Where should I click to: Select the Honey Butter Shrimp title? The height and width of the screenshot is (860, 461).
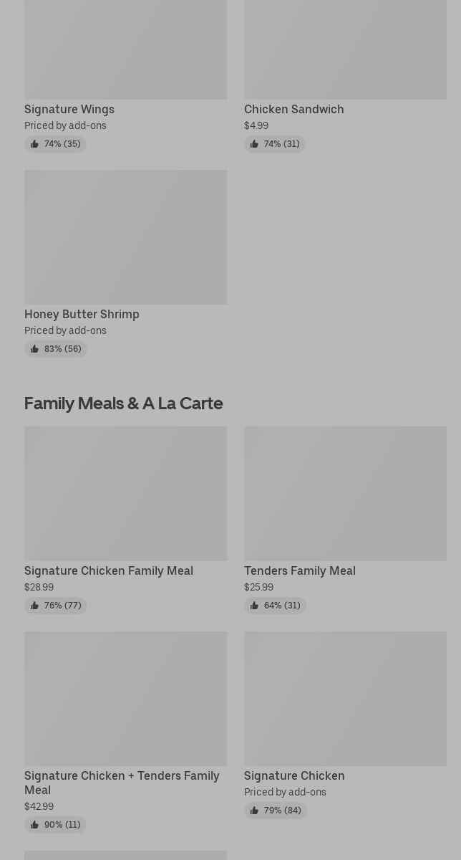pos(82,314)
